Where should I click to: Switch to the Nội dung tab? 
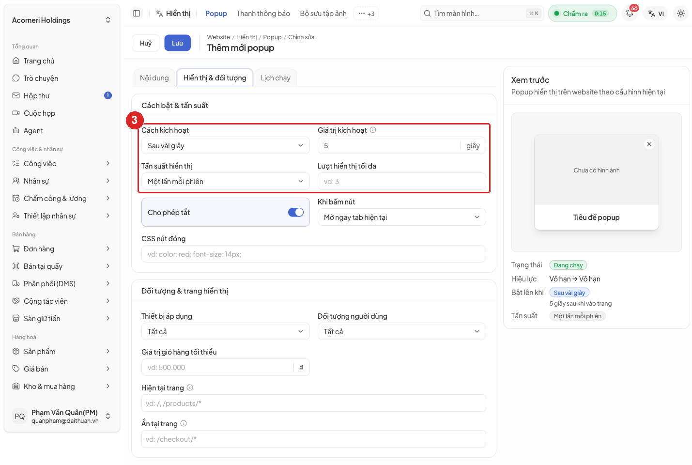(154, 78)
